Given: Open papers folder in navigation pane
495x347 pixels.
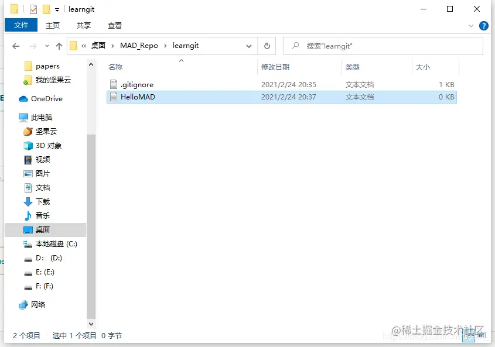Looking at the screenshot, I should (47, 66).
